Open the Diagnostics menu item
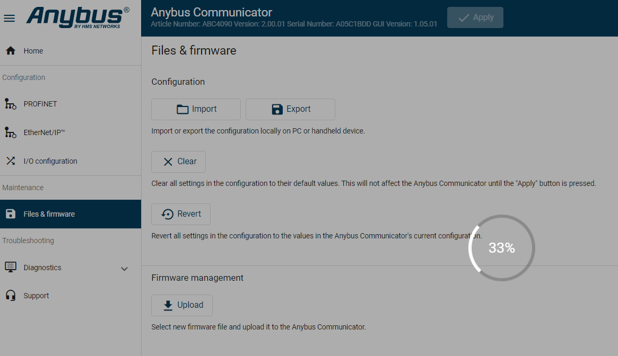Image resolution: width=618 pixels, height=356 pixels. click(x=71, y=268)
